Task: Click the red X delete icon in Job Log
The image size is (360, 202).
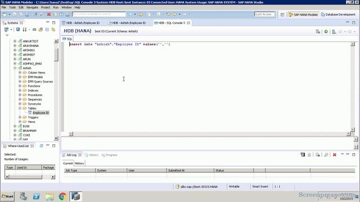Action: 335,155
